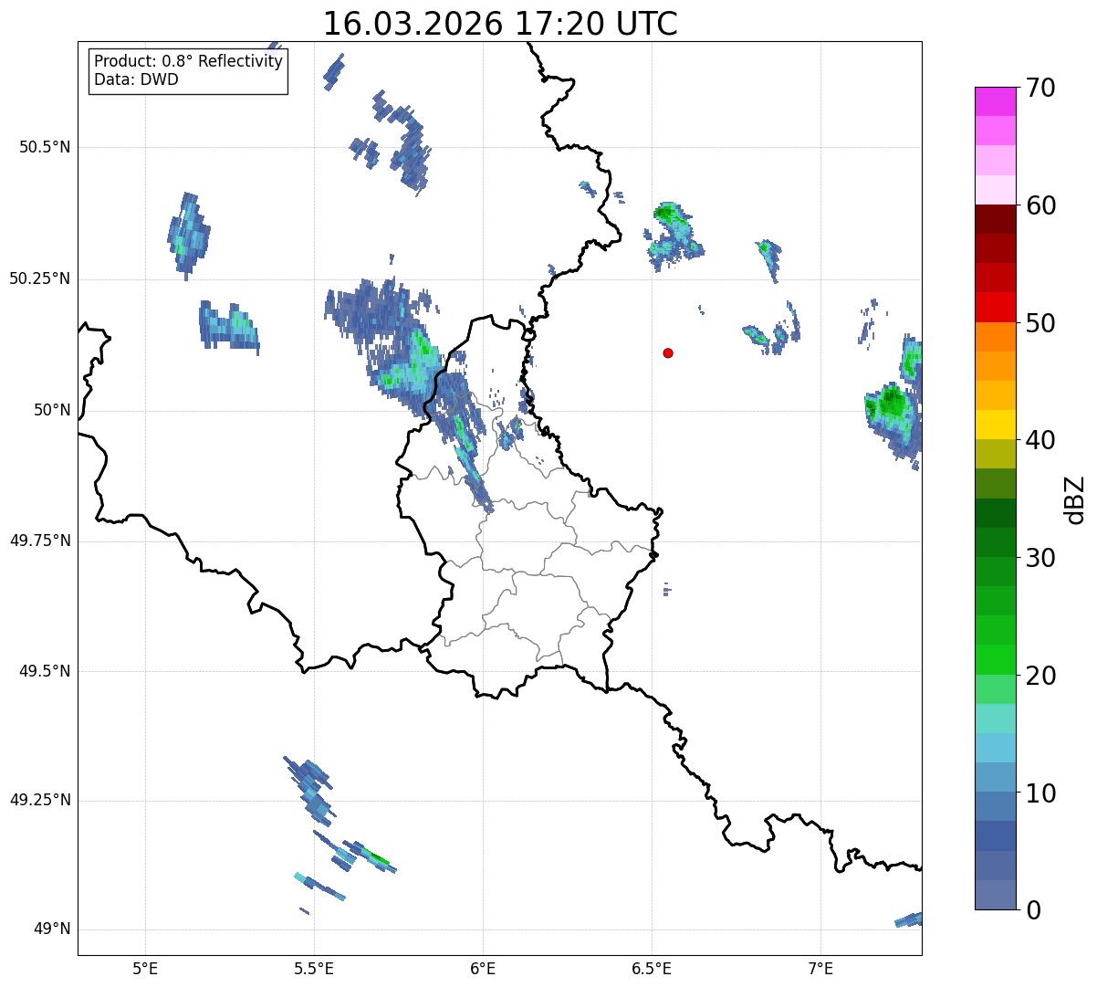The height and width of the screenshot is (987, 1097).
Task: Click the 49.25°N latitude label
Action: click(40, 800)
